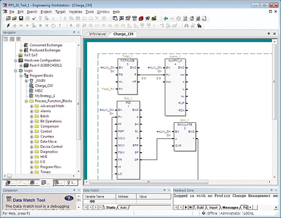Click the Value column header in Data Watch
Viewport: 281px width, 218px height.
point(153,197)
